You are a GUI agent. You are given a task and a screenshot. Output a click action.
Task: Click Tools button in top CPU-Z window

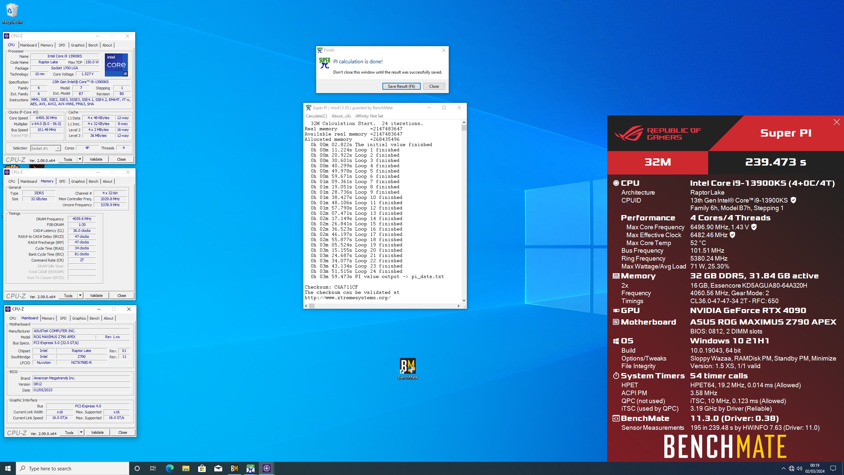[68, 159]
